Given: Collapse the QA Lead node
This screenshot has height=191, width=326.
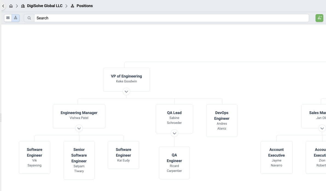Looking at the screenshot, I should point(174,133).
